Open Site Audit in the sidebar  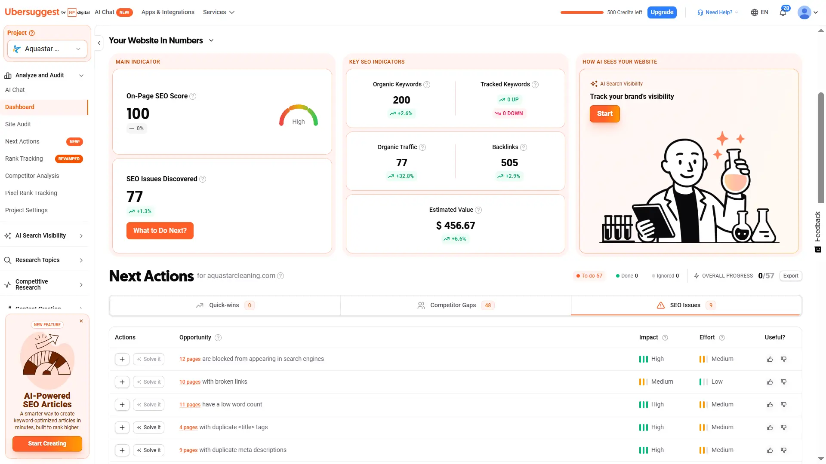(18, 124)
